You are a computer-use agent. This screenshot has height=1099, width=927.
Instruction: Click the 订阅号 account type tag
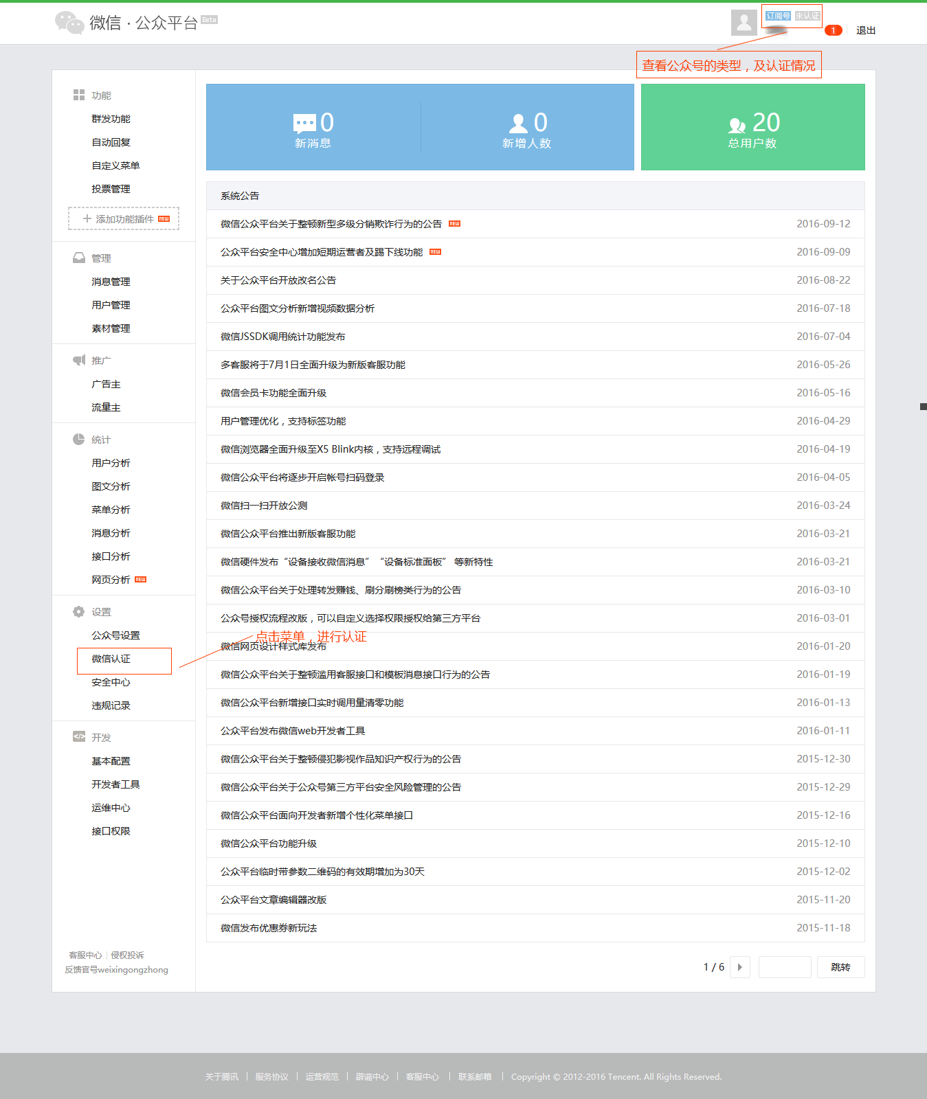[x=778, y=16]
